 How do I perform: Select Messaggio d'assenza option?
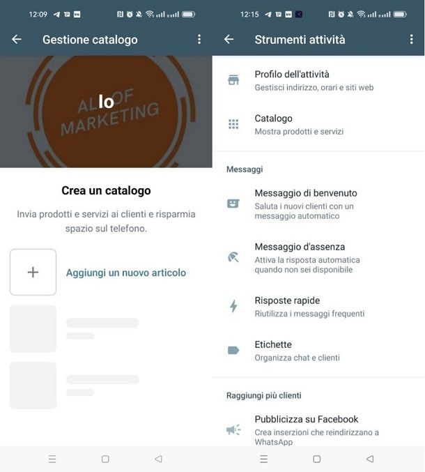point(318,258)
